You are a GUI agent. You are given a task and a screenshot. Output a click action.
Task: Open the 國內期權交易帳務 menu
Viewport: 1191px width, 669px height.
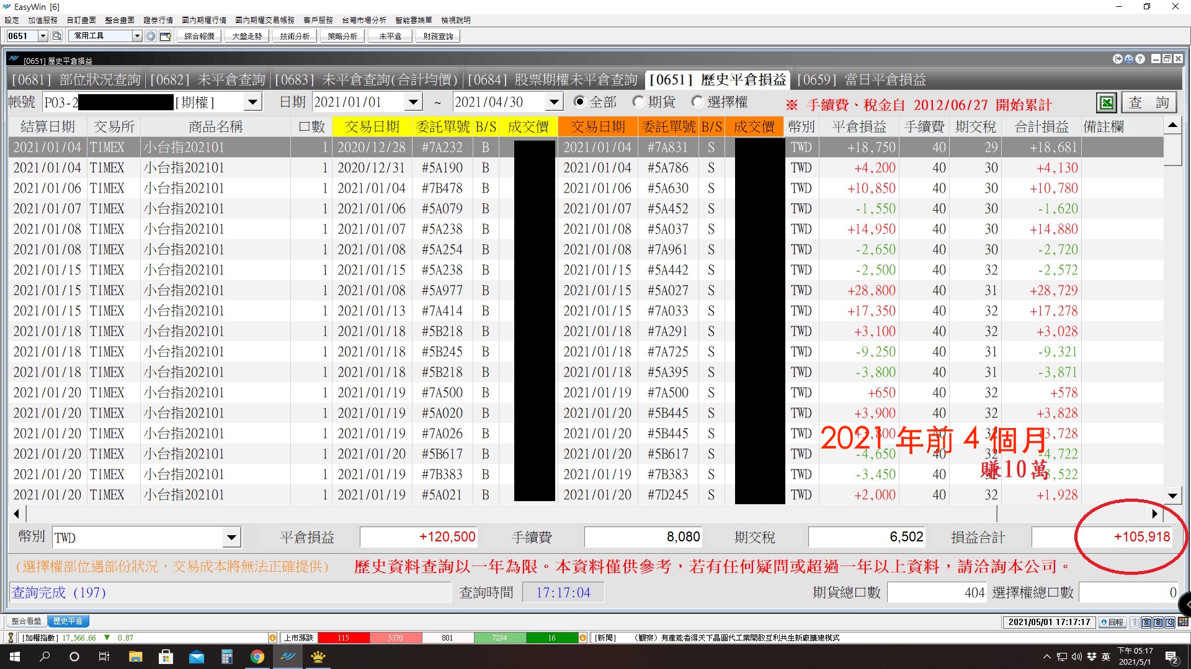click(x=265, y=20)
